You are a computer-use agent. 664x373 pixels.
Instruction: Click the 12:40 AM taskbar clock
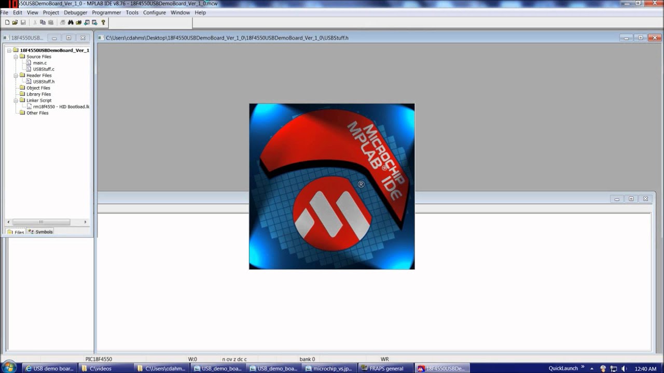pyautogui.click(x=645, y=368)
